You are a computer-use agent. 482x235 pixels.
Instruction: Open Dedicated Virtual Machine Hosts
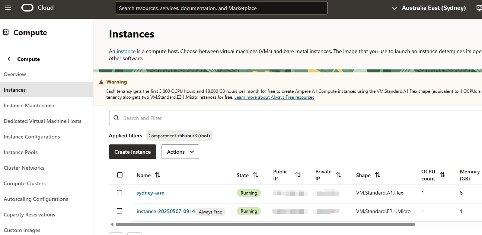[42, 121]
